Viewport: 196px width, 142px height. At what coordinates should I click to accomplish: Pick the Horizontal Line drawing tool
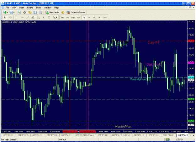[x=22, y=18]
